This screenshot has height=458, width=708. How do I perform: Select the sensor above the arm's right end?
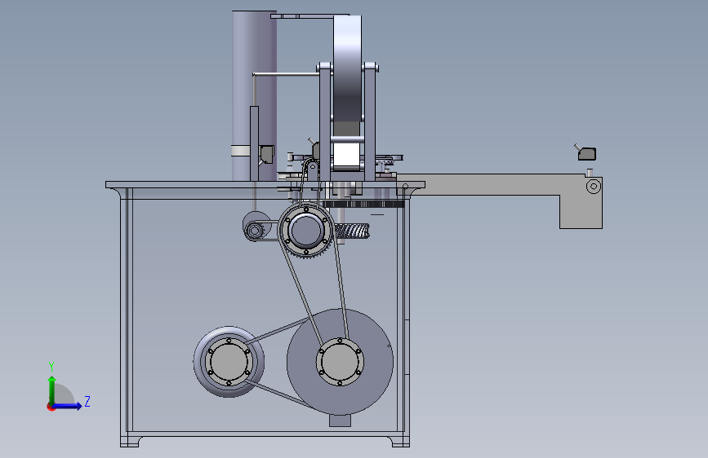586,153
